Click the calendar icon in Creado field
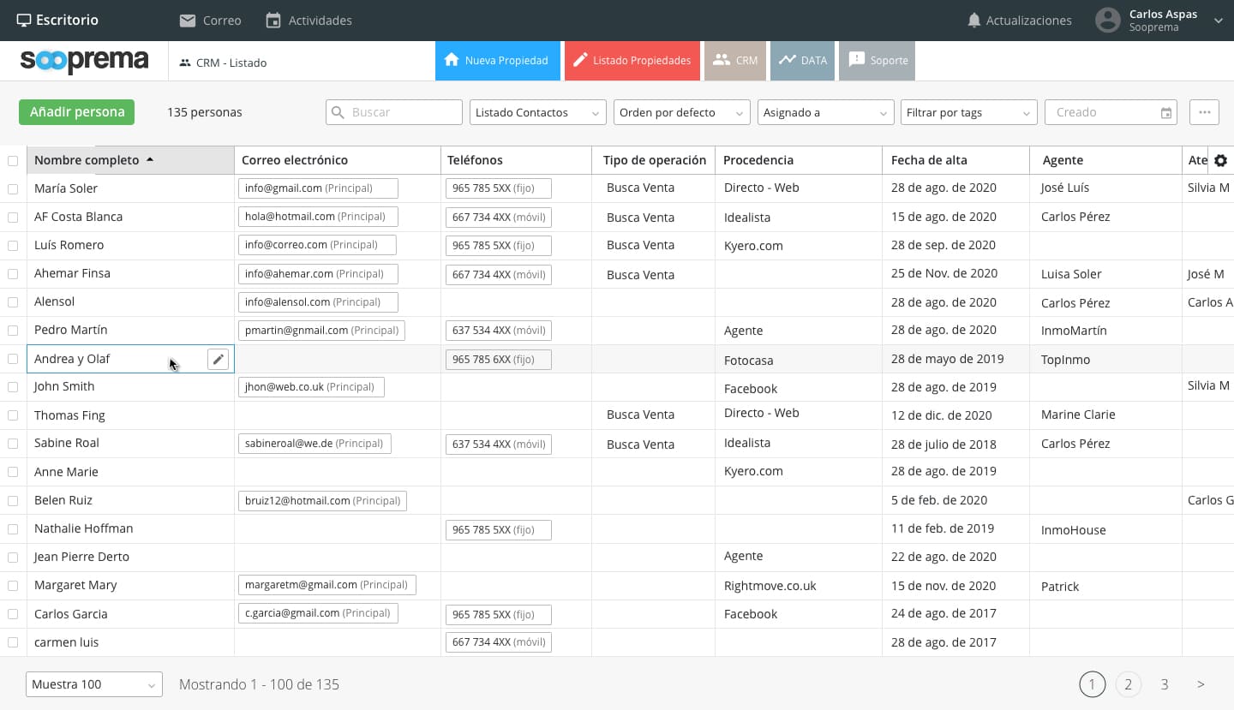 pos(1165,112)
